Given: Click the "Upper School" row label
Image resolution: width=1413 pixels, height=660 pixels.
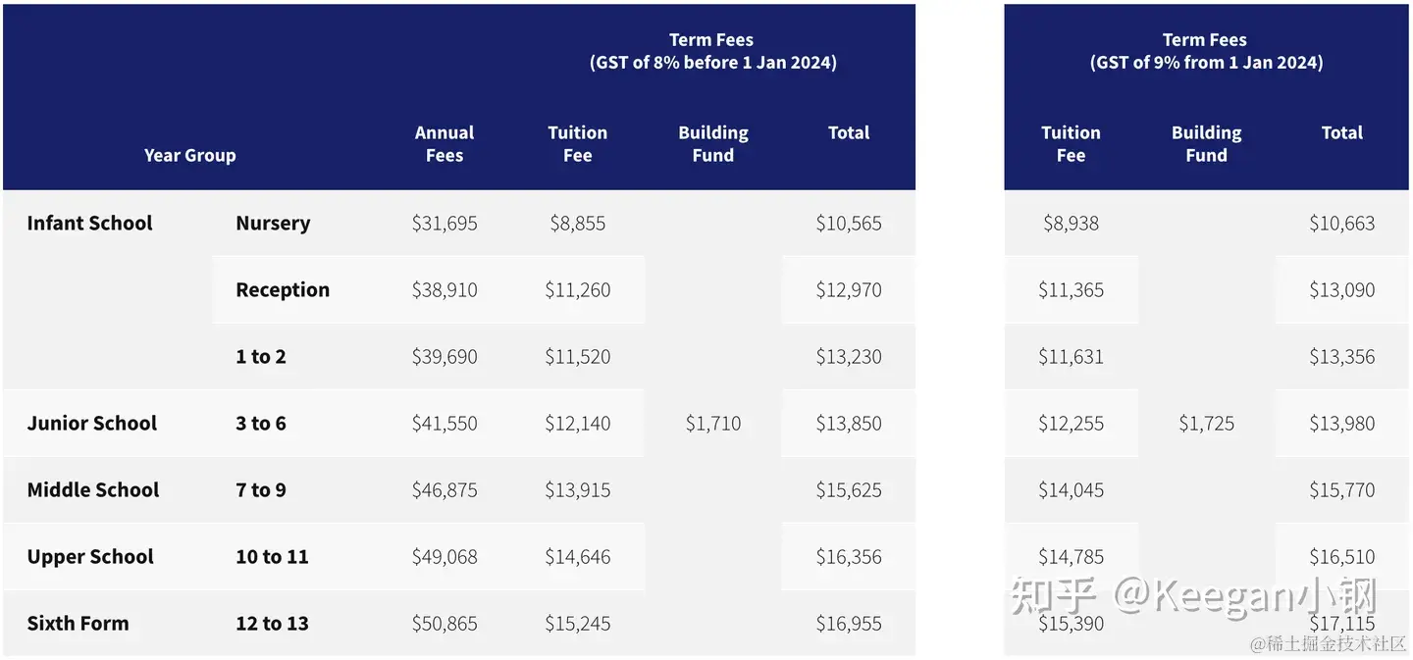Looking at the screenshot, I should (90, 556).
